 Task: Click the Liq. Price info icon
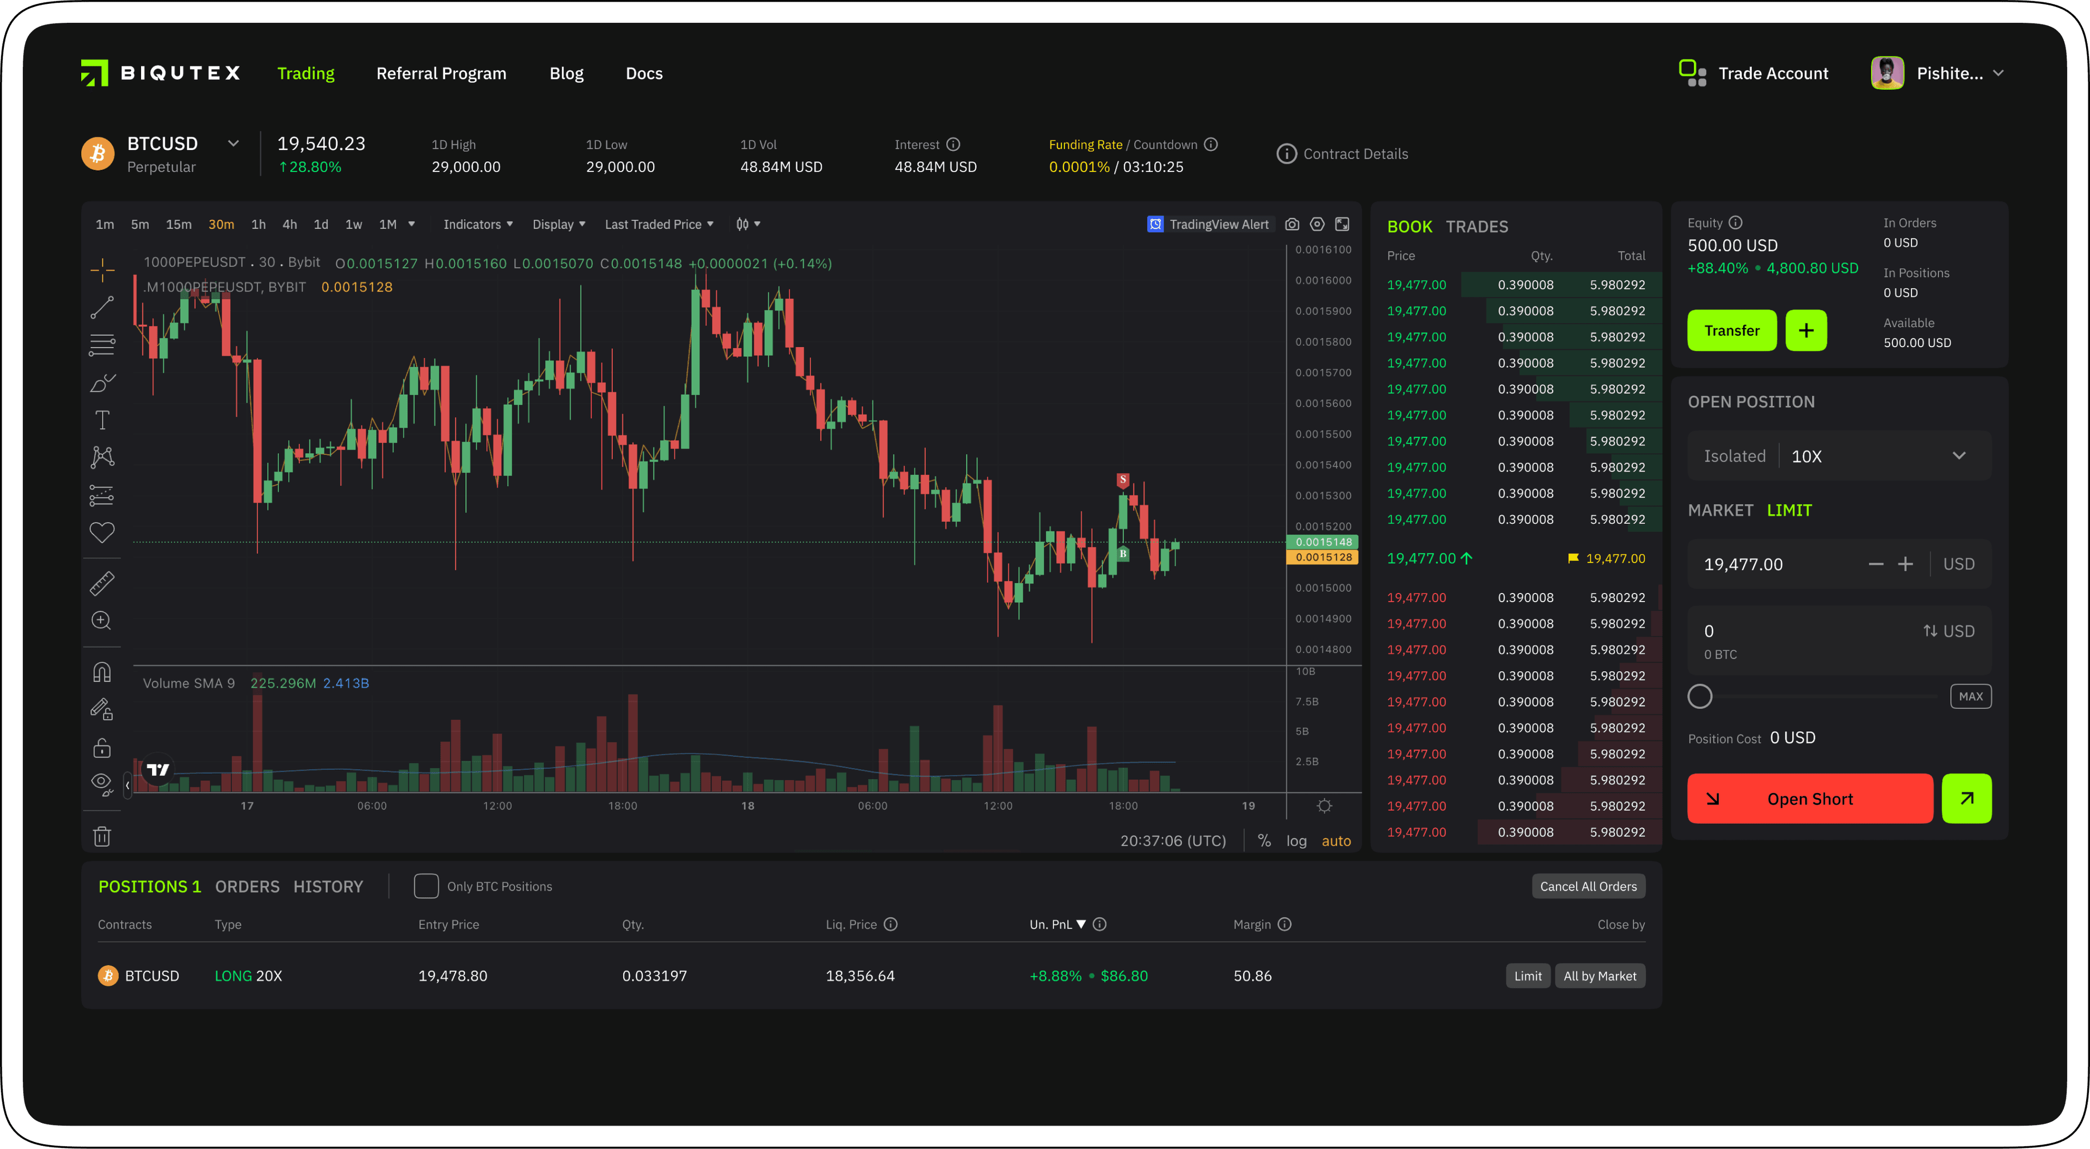(891, 924)
